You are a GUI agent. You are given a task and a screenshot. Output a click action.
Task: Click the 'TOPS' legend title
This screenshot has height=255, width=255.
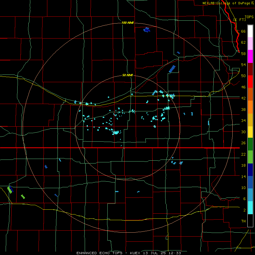(x=249, y=17)
